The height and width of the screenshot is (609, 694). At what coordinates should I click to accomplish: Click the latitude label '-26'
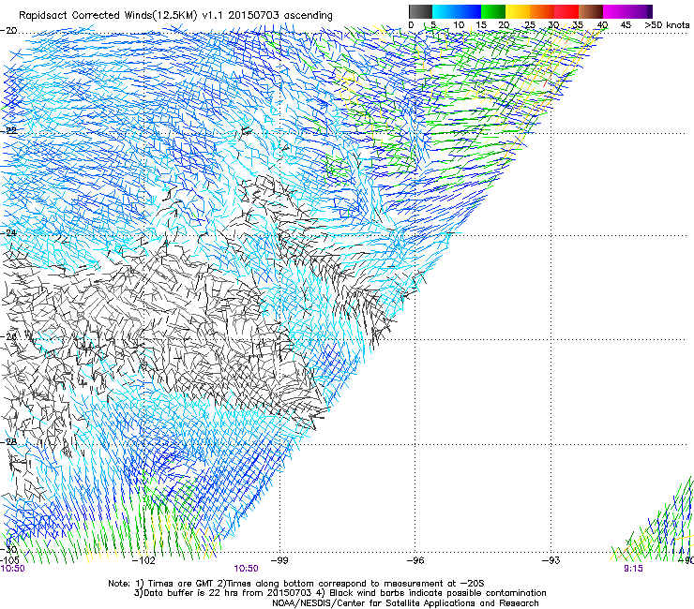tap(9, 336)
